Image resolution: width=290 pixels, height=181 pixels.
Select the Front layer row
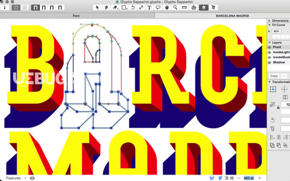278,47
